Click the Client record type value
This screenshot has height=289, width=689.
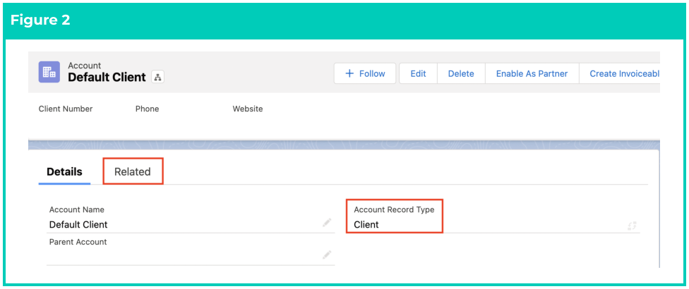point(366,225)
